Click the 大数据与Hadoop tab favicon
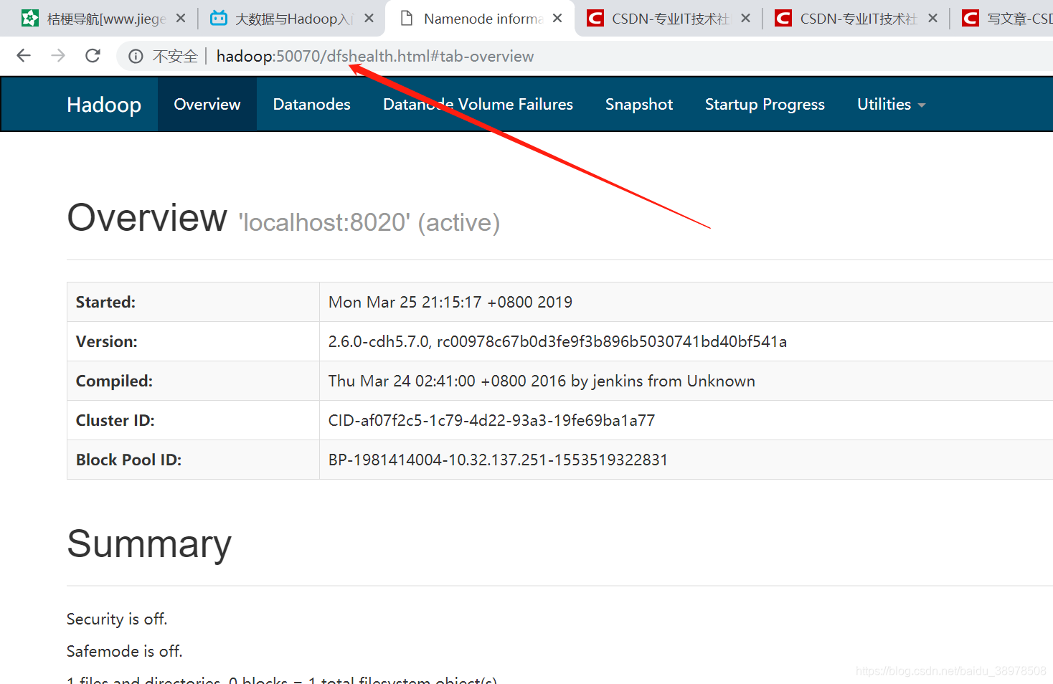 [219, 18]
